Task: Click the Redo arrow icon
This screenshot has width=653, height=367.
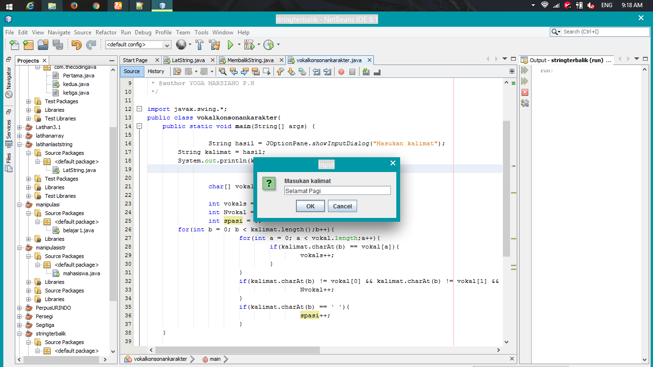Action: tap(91, 45)
